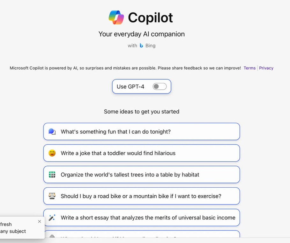290x243 pixels.
Task: Open the Privacy link
Action: (266, 68)
